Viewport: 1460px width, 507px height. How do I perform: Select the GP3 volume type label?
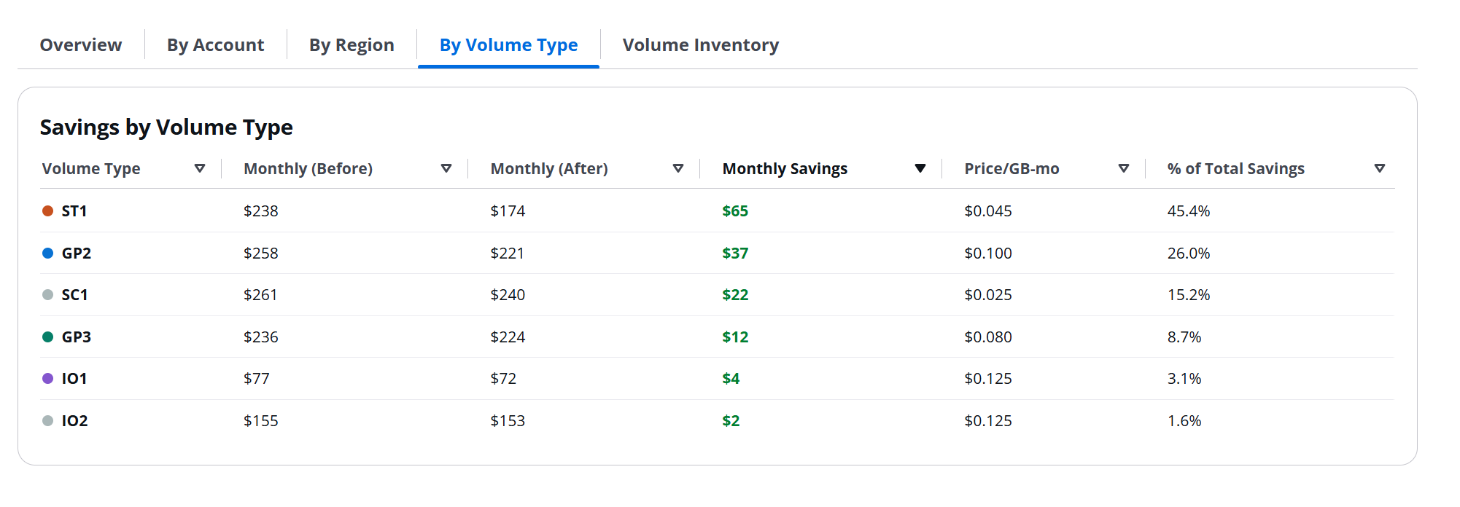tap(77, 337)
